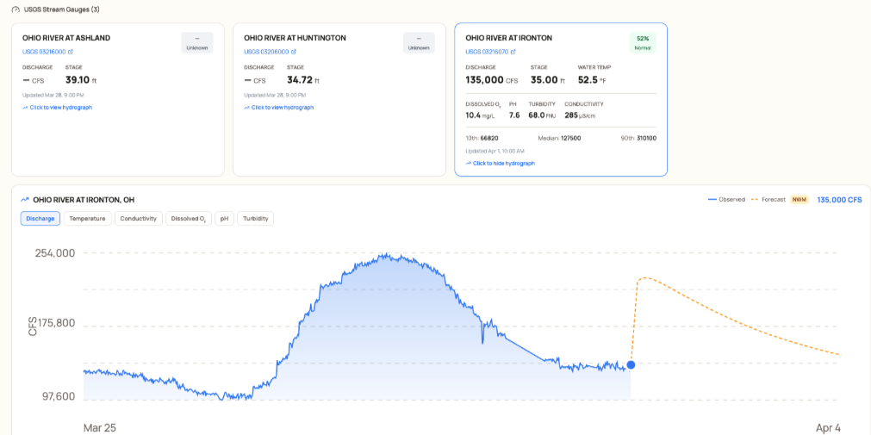The image size is (871, 435).
Task: Open external link icon for USGS 03206000
Action: (x=292, y=52)
